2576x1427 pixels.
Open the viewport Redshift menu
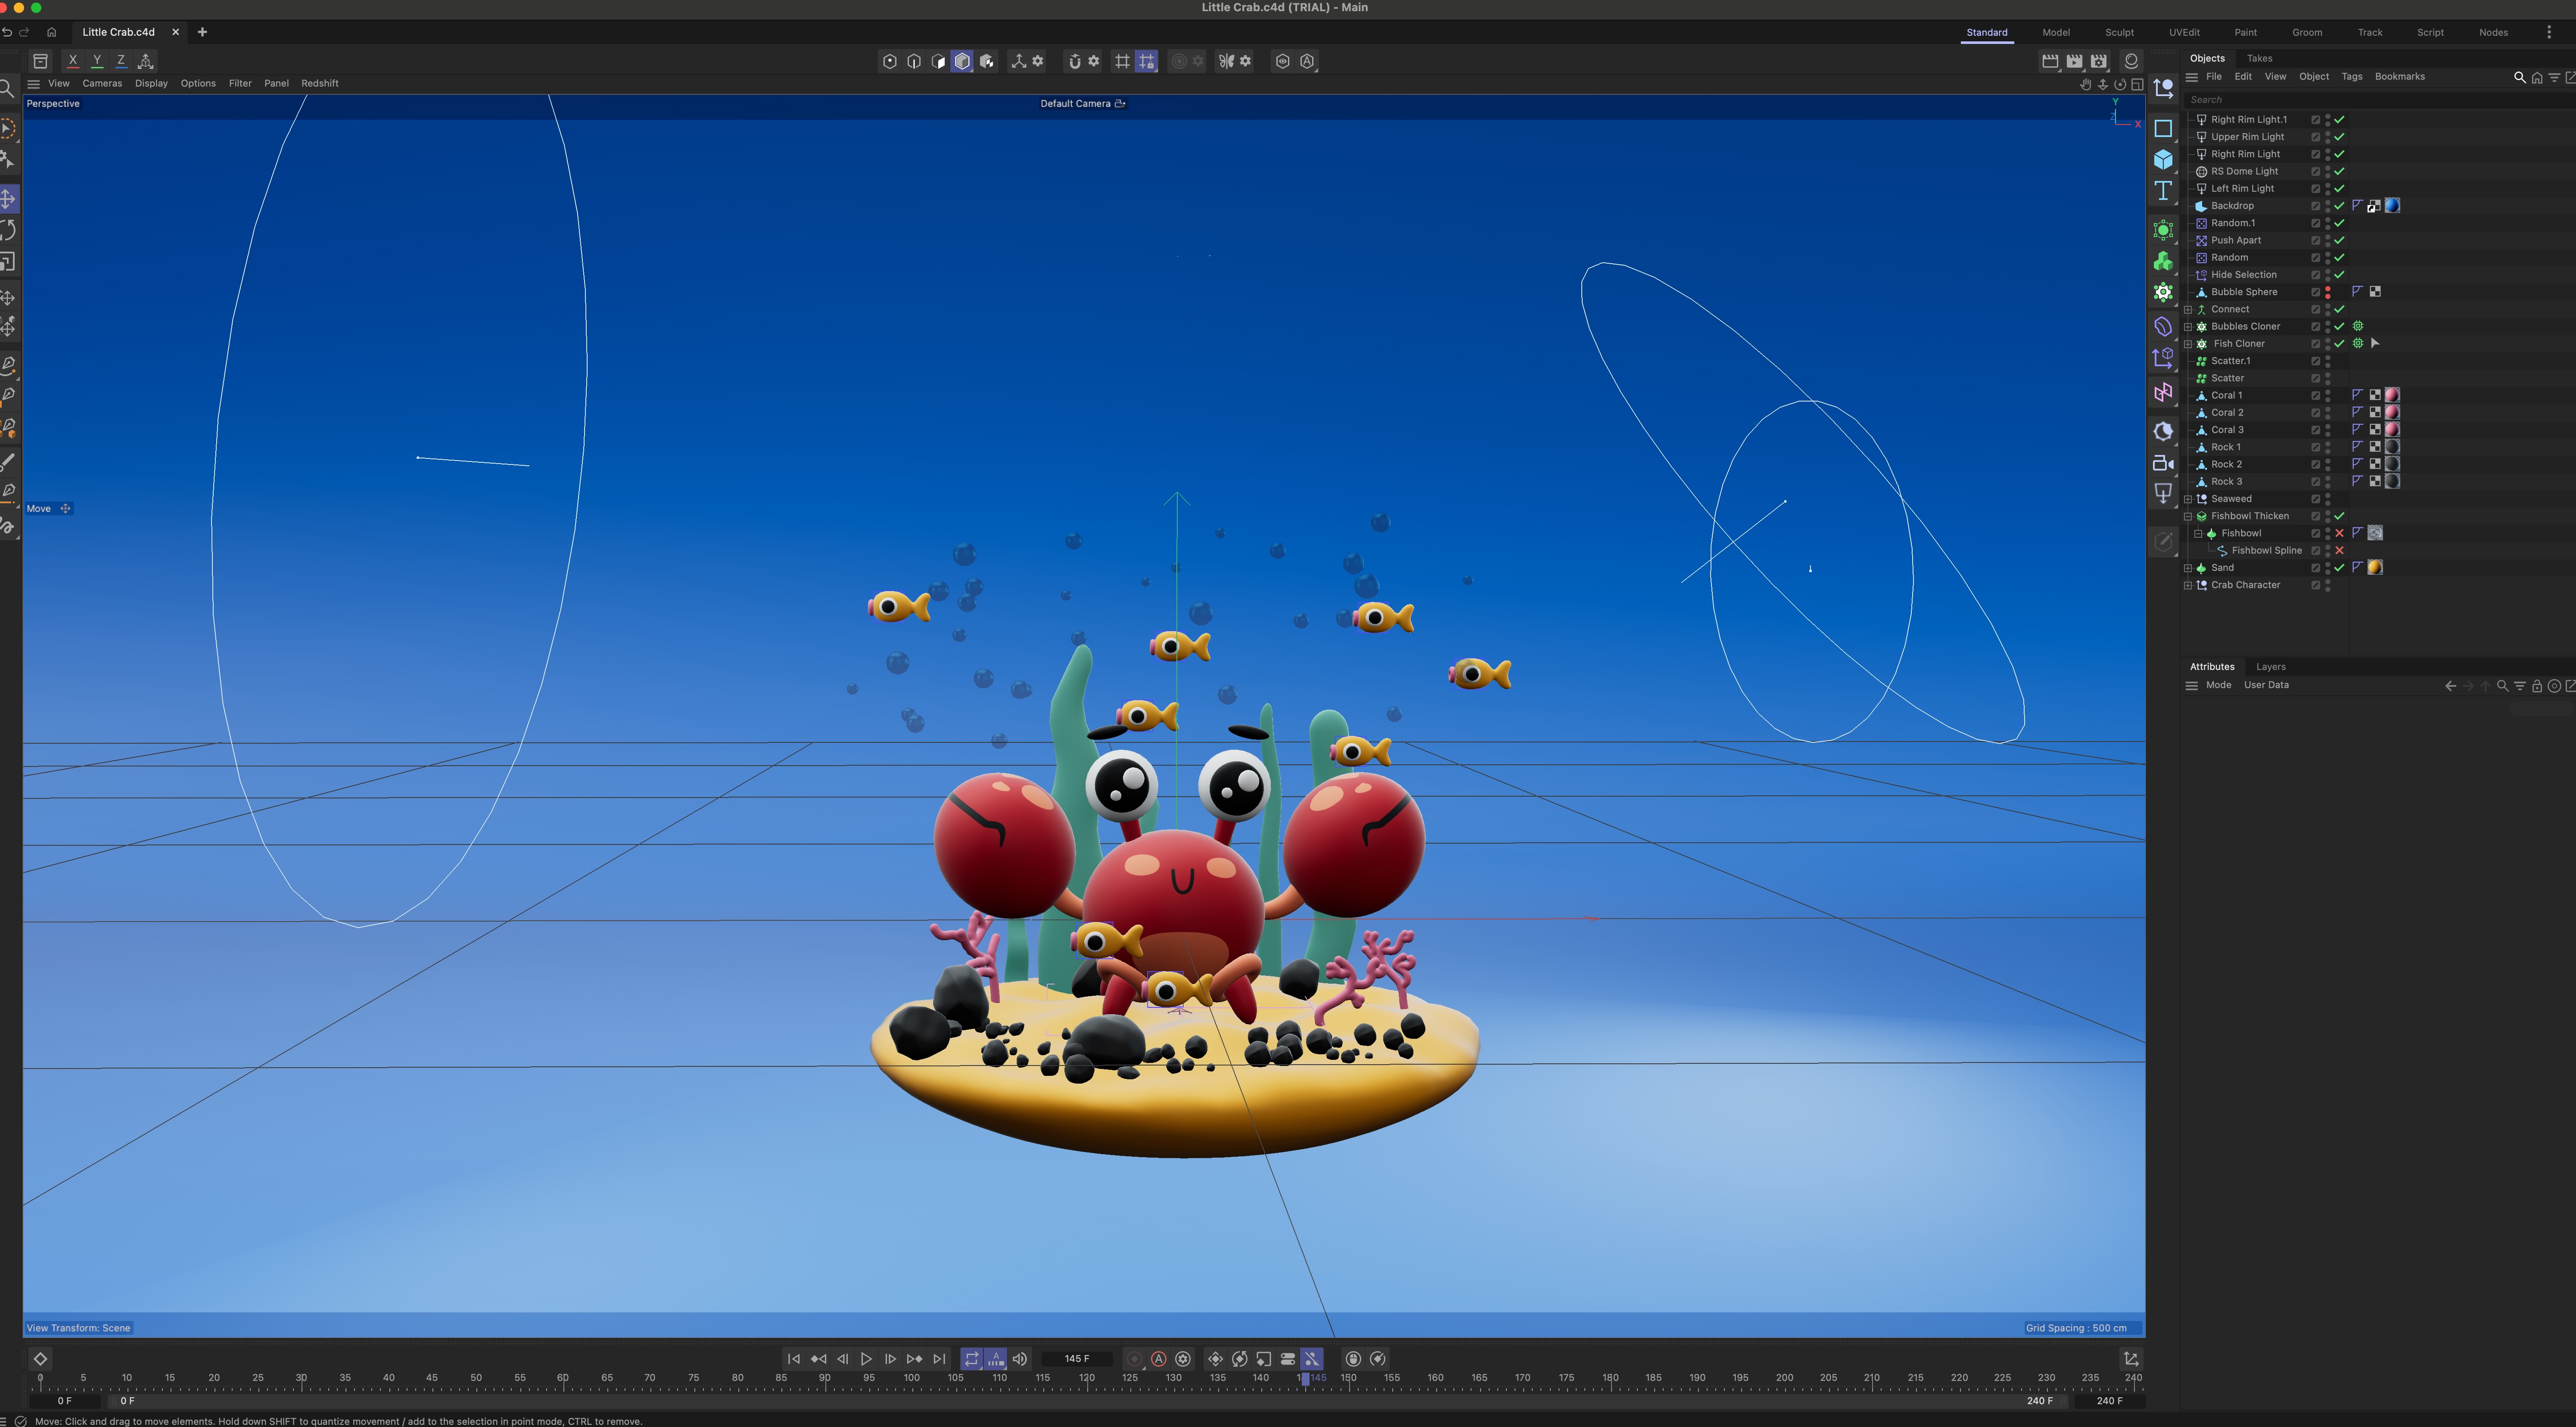pos(320,83)
